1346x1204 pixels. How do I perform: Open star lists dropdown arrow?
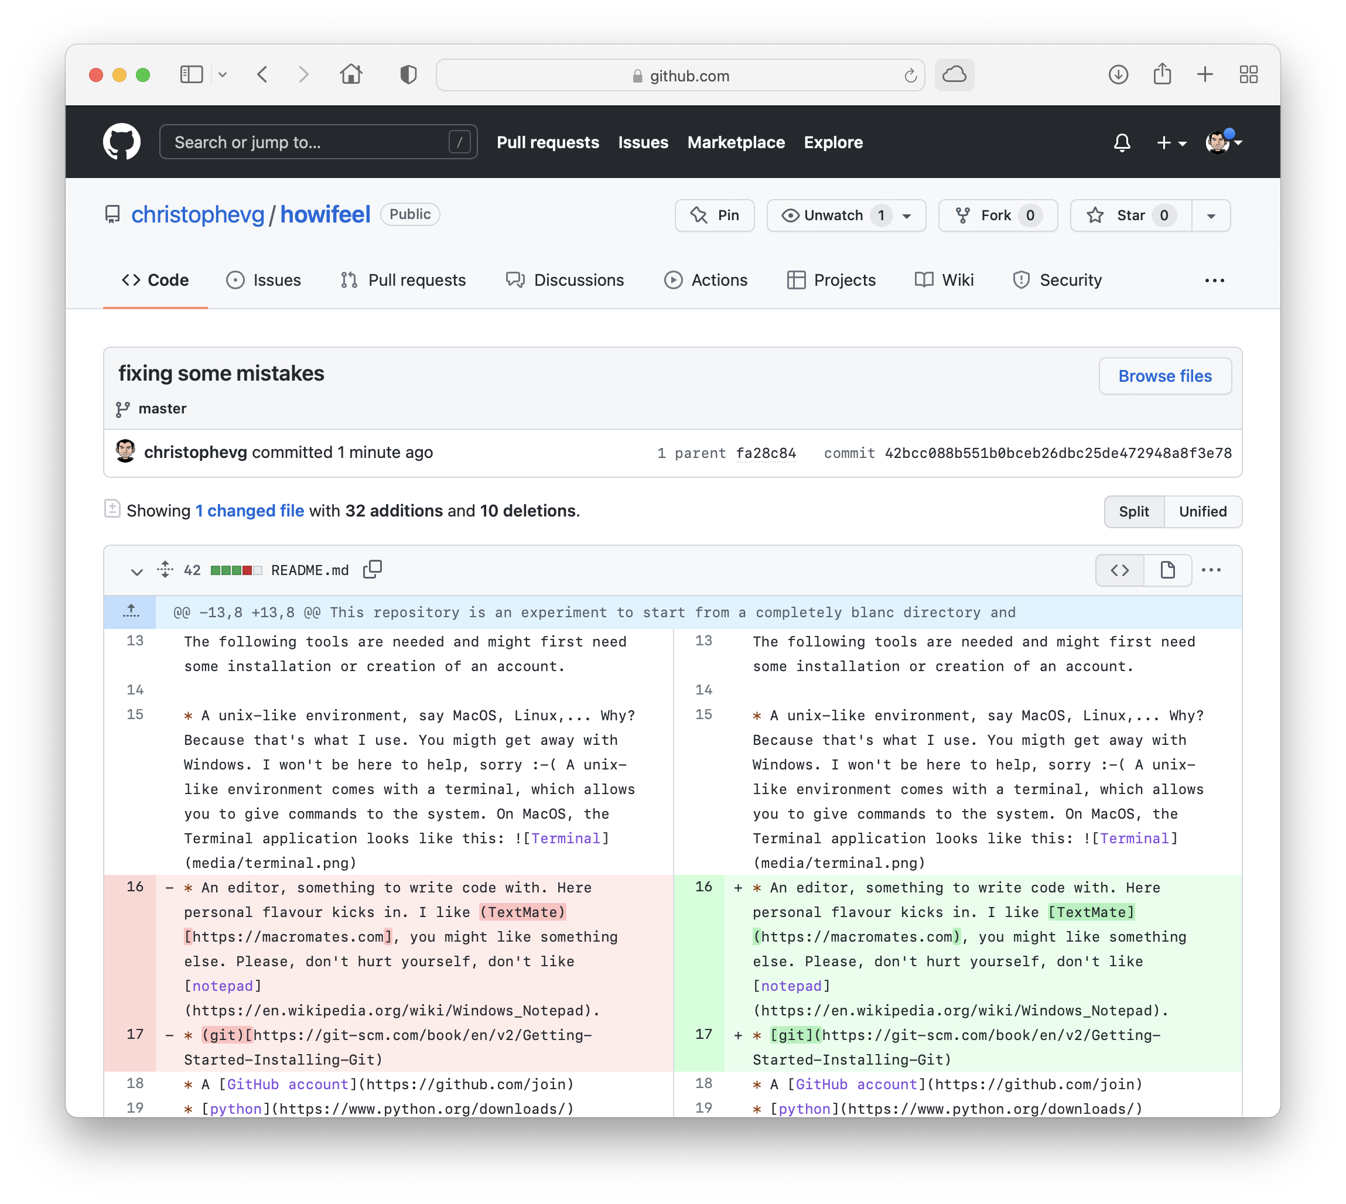[x=1211, y=216]
